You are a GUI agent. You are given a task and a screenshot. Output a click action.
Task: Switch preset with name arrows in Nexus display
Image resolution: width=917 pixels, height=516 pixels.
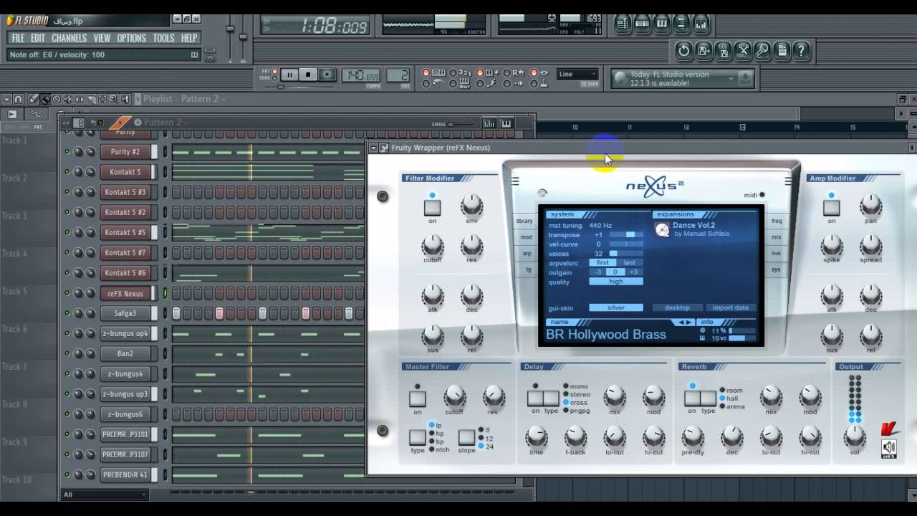[686, 322]
